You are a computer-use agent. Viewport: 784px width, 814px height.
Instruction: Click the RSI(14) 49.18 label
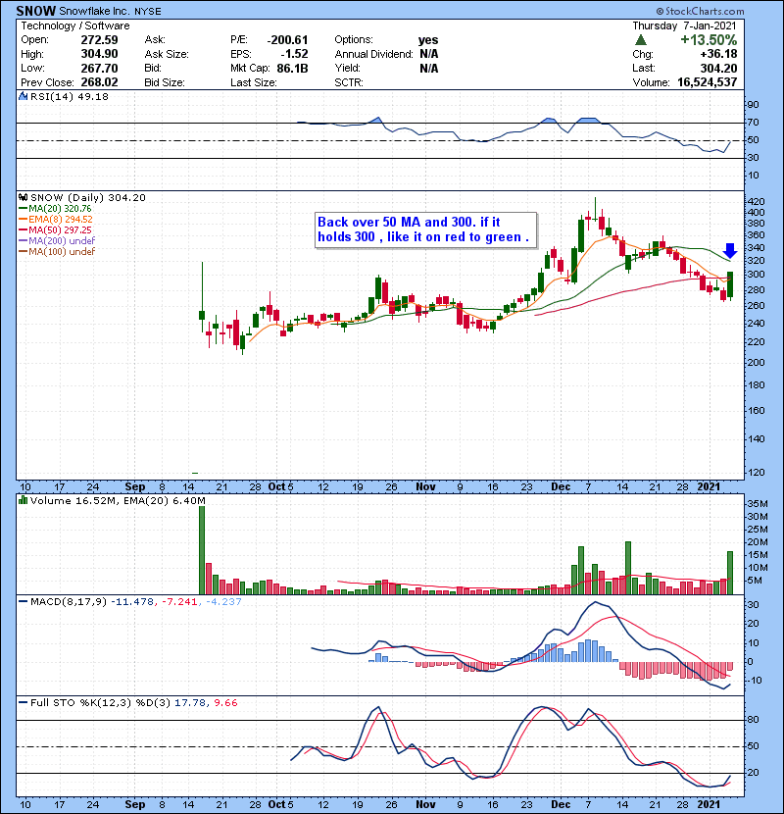(70, 96)
